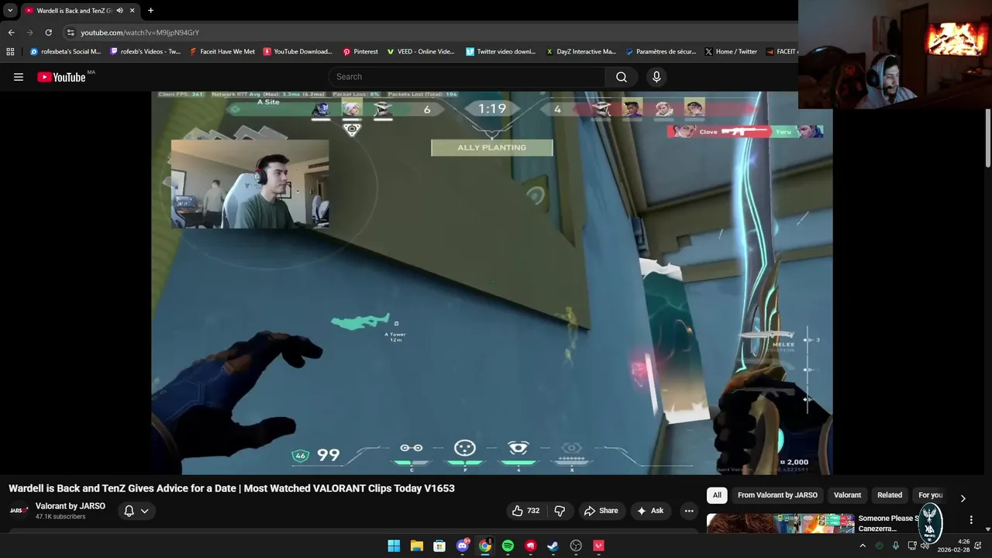Show hidden system tray icons
992x558 pixels.
863,546
